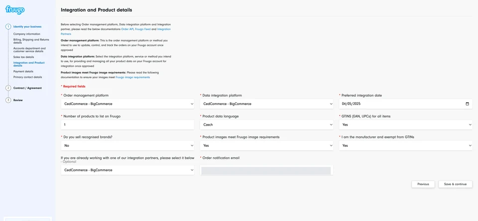The height and width of the screenshot is (221, 478).
Task: Click the Order notification email label
Action: (x=221, y=158)
